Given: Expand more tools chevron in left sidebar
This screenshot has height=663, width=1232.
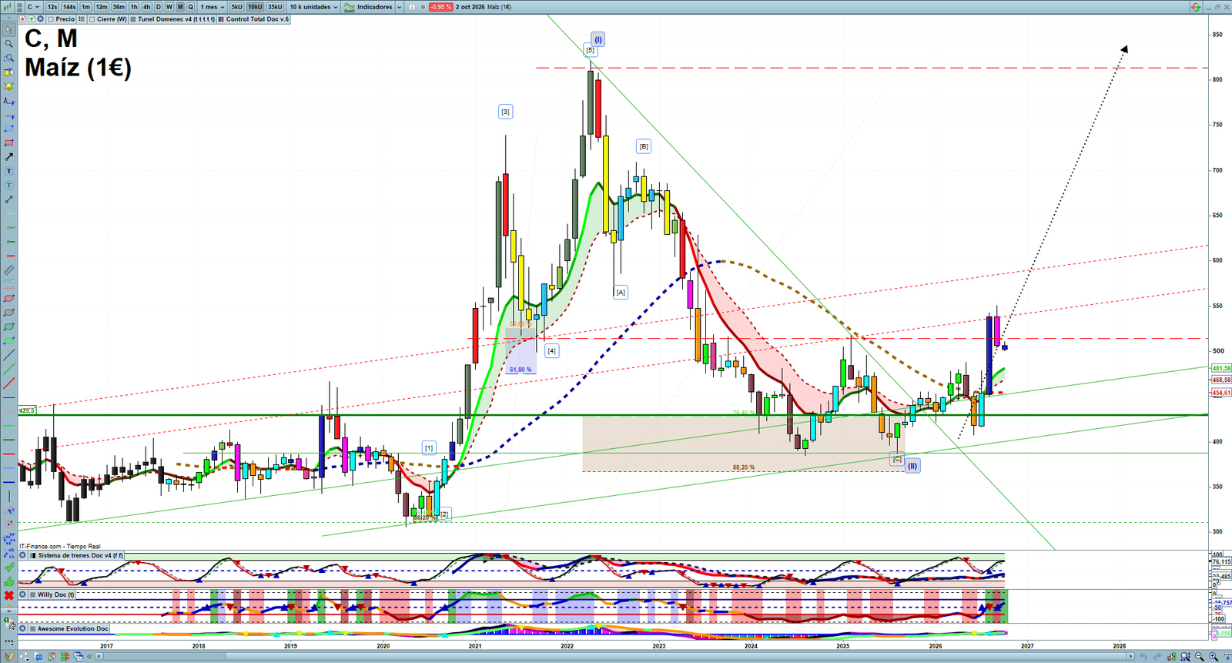Looking at the screenshot, I should click(x=9, y=611).
